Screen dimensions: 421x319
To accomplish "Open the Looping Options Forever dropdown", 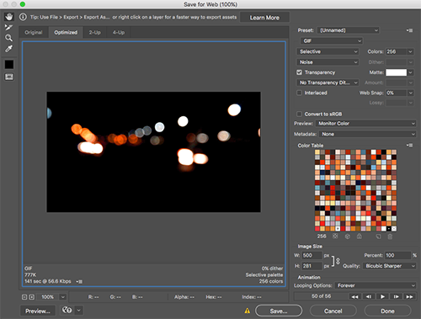I will [x=376, y=285].
